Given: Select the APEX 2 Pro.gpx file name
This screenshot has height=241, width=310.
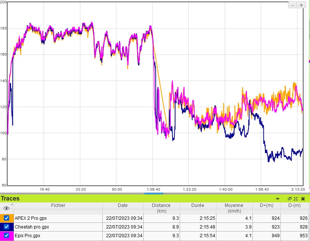Looking at the screenshot, I should pos(31,218).
